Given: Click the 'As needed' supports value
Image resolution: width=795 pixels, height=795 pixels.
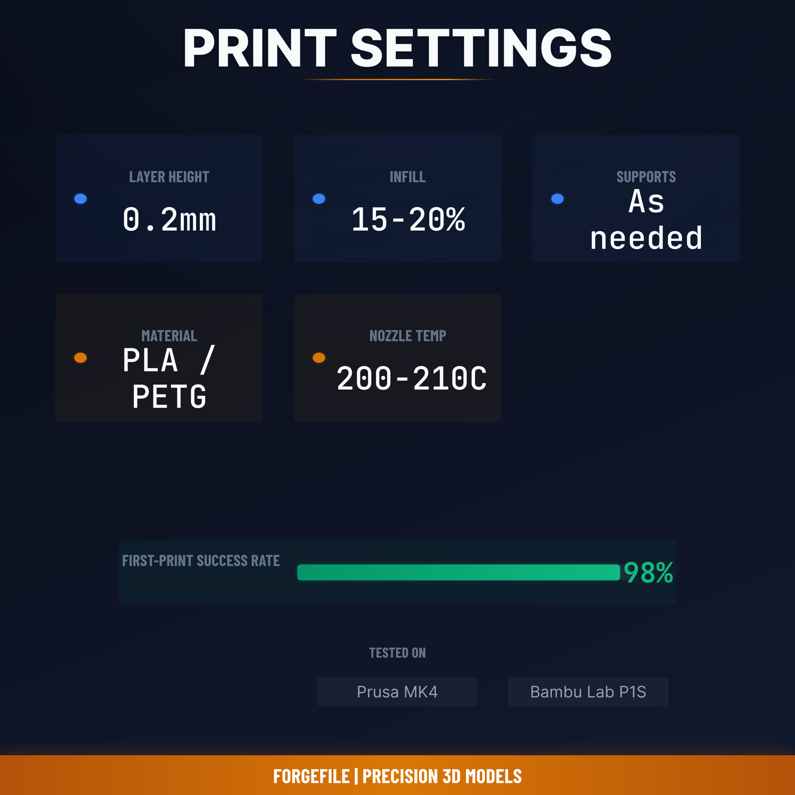Looking at the screenshot, I should point(646,220).
